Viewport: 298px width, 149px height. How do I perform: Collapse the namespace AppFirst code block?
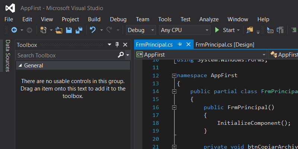[x=174, y=76]
